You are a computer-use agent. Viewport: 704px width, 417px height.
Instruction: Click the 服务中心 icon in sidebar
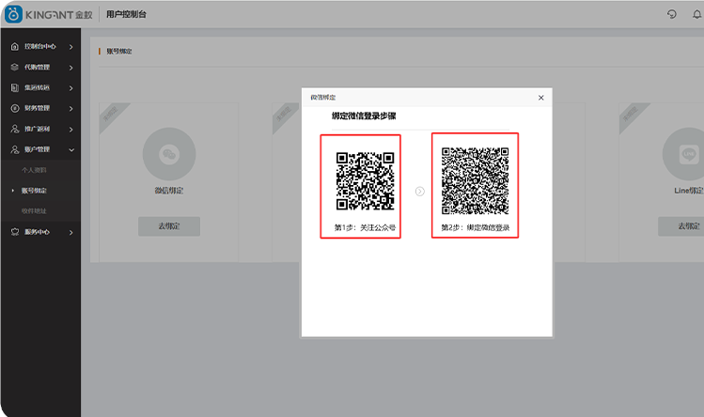pyautogui.click(x=14, y=231)
